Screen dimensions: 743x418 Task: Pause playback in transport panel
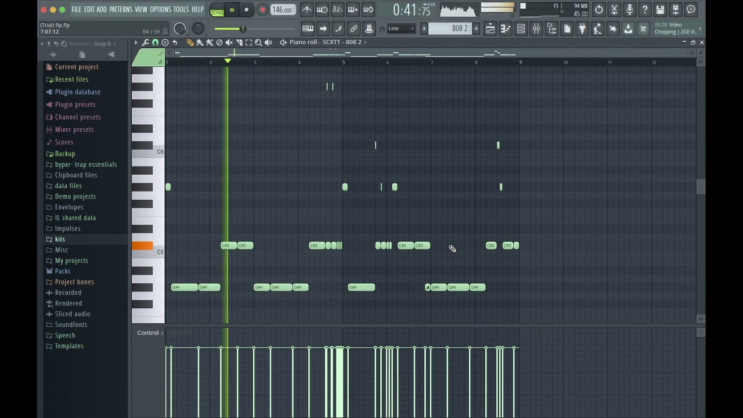[232, 10]
